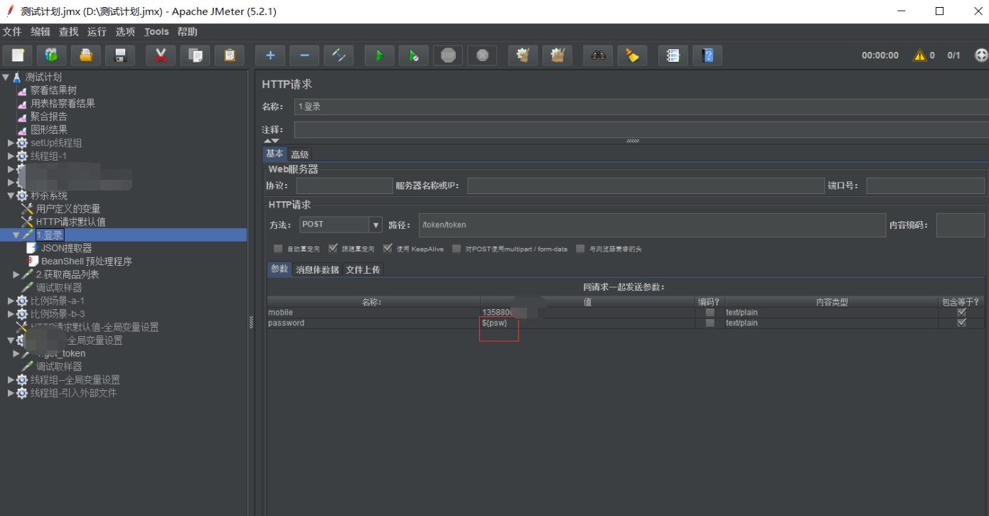This screenshot has width=989, height=516.
Task: Click the yellow warning triangle log indicator
Action: [x=919, y=55]
